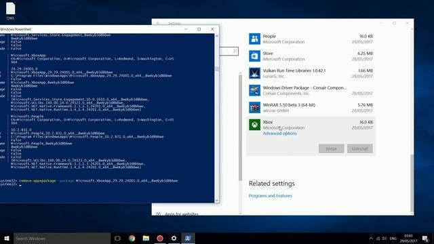
Task: Select the WinRAR 5.50 beta icon
Action: 254,108
